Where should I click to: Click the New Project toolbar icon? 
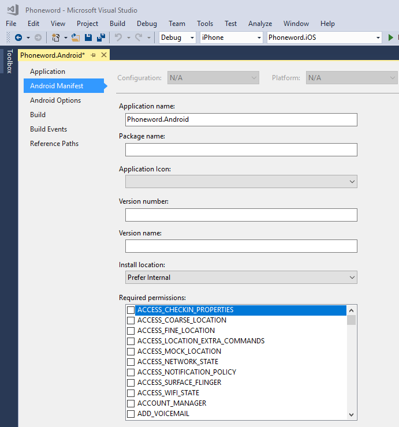point(56,38)
